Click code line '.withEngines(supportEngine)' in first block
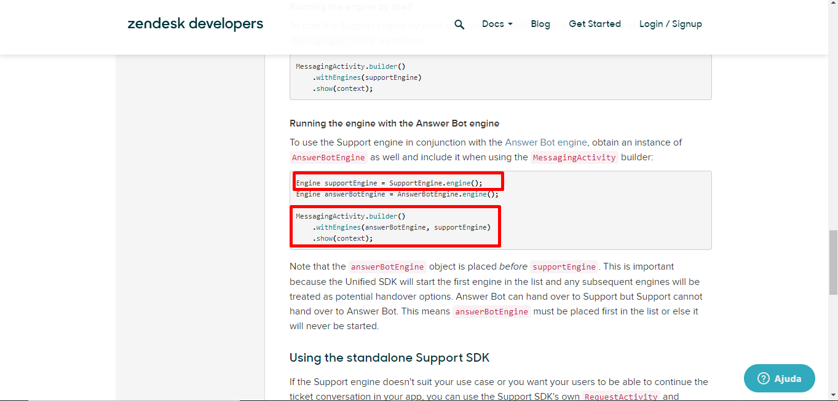This screenshot has height=401, width=838. [366, 77]
